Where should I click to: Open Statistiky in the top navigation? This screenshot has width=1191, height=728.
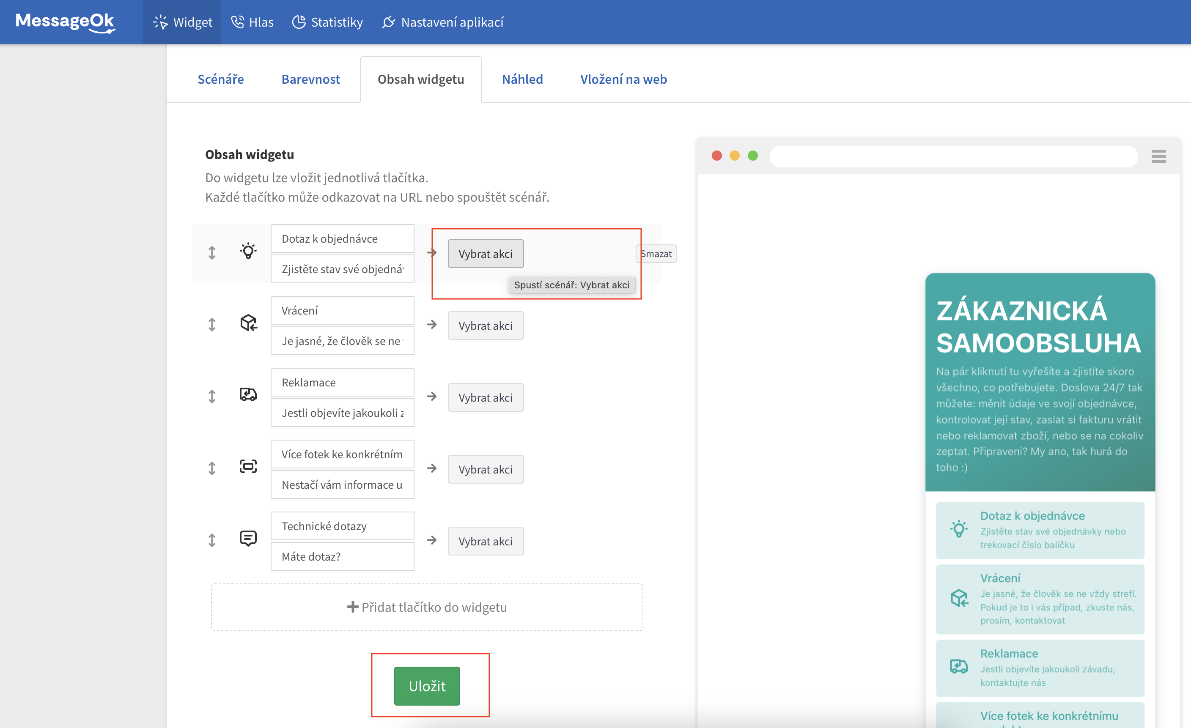coord(327,22)
